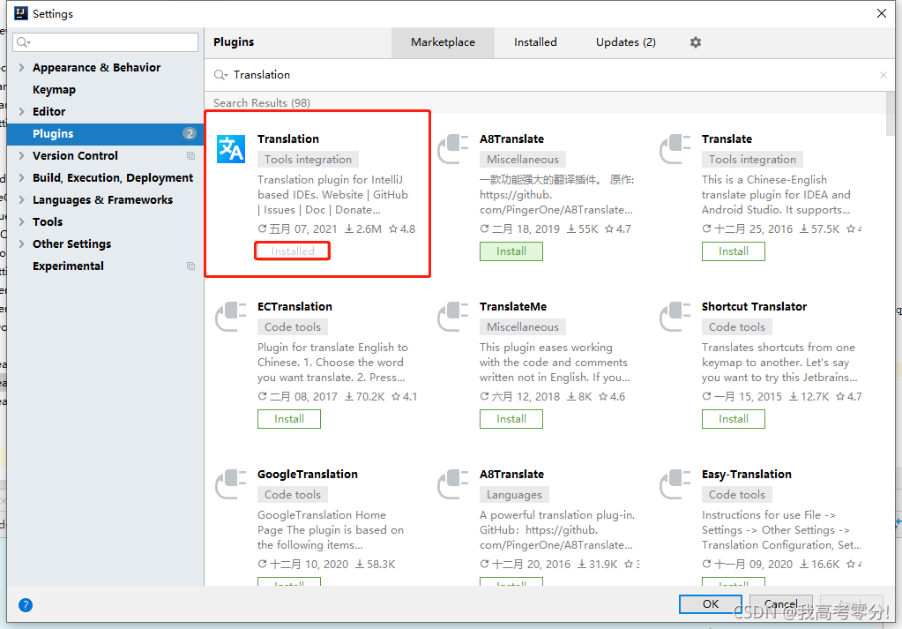Click the plugin search field containing Translation
902x629 pixels.
tap(549, 75)
